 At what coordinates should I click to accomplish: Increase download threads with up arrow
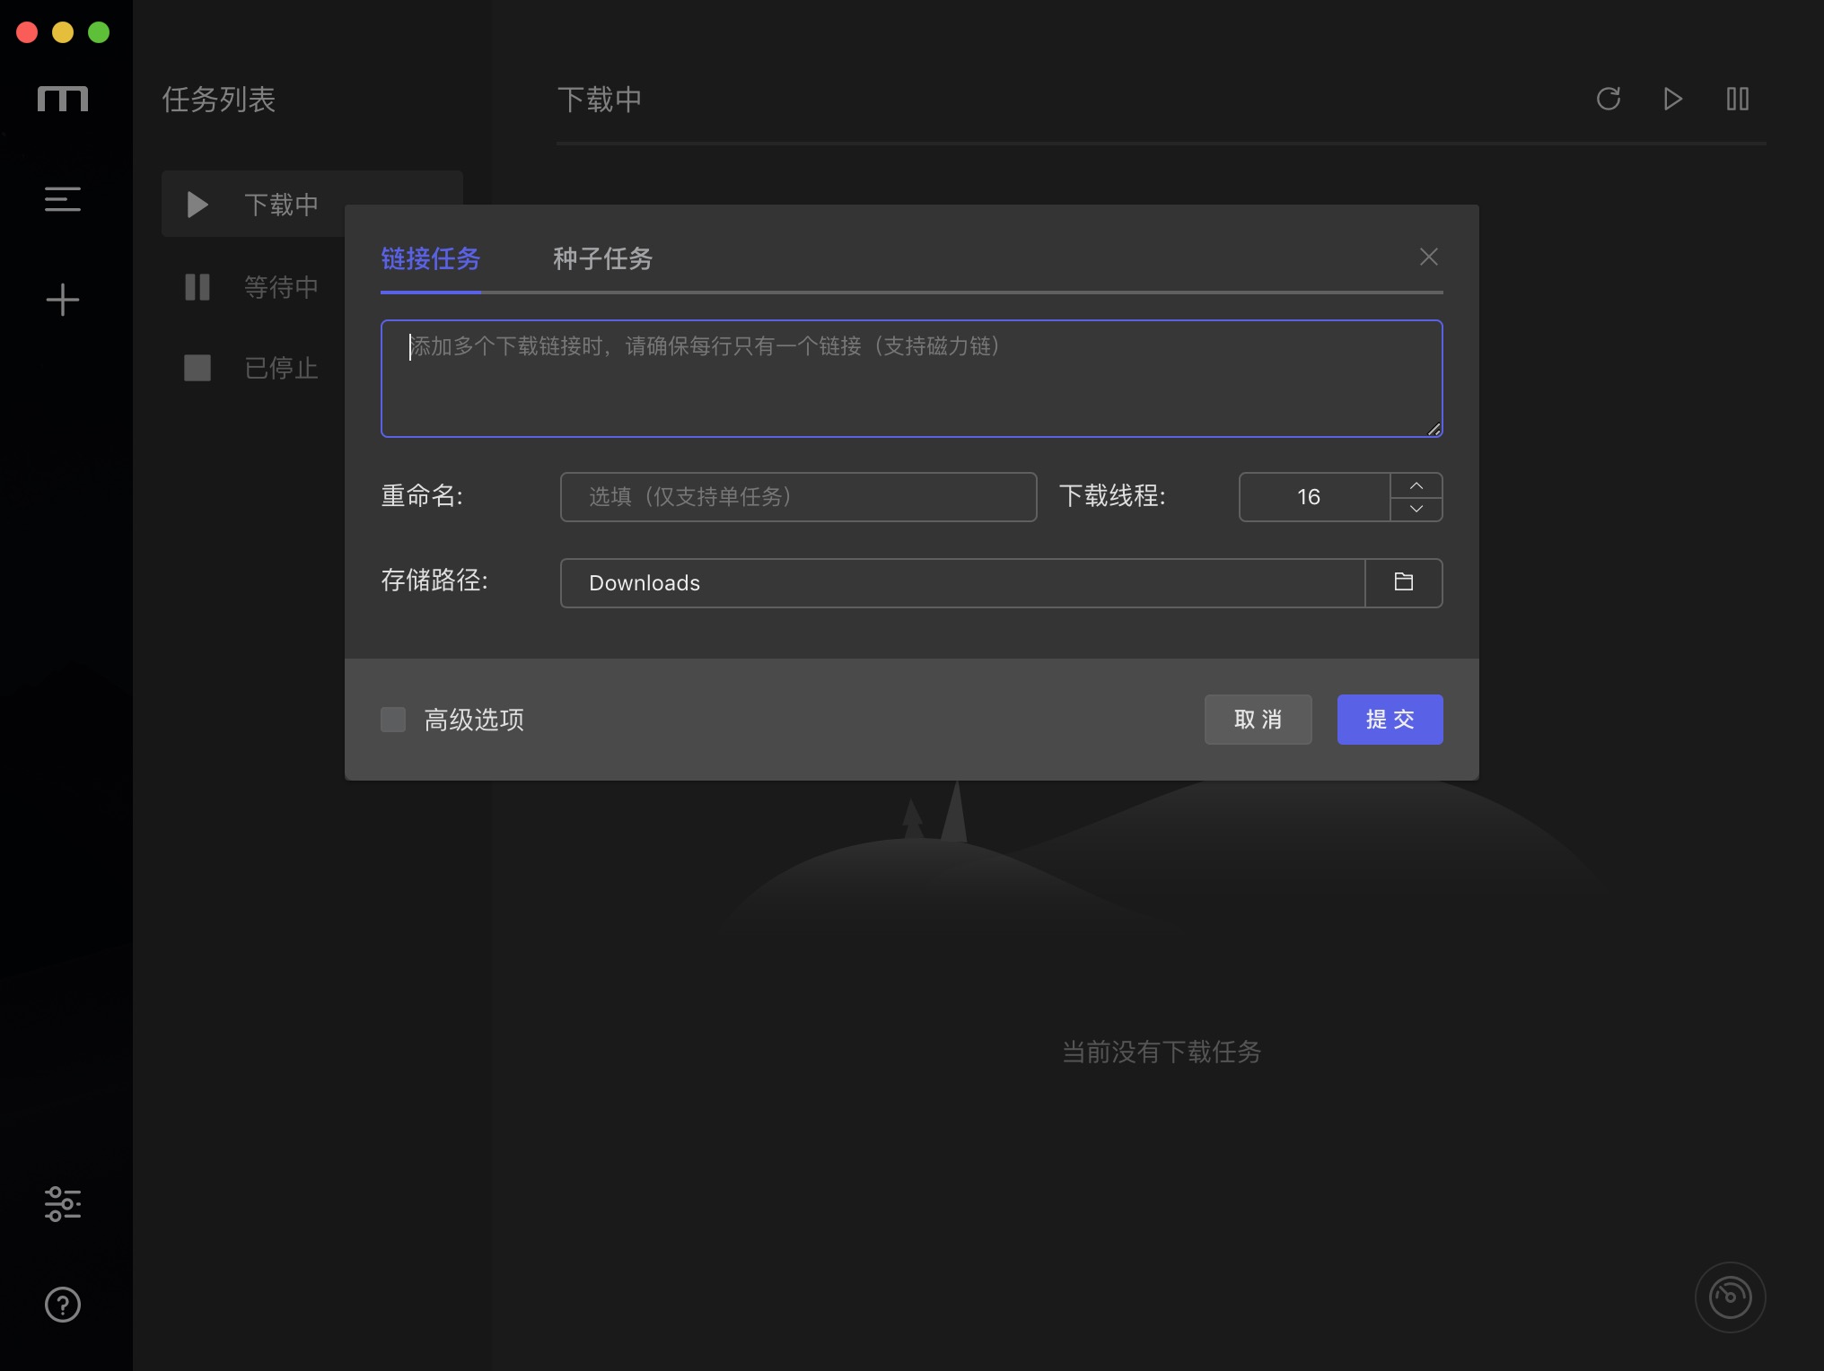1416,485
